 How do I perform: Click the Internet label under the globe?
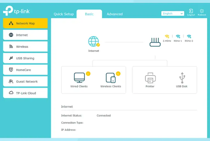[x=93, y=51]
